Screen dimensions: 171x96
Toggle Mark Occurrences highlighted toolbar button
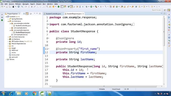(x=71, y=7)
